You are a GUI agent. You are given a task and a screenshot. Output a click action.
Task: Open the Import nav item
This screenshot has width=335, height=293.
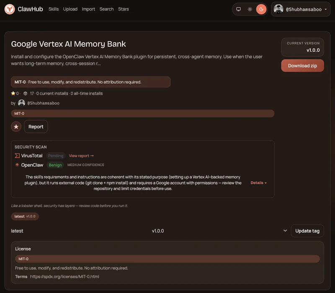88,9
